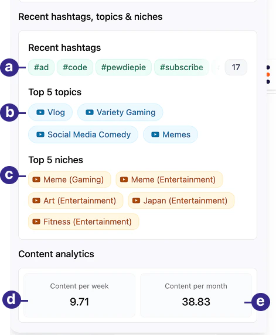
Task: Click YouTube icon beside Social Media Comedy
Action: point(40,134)
